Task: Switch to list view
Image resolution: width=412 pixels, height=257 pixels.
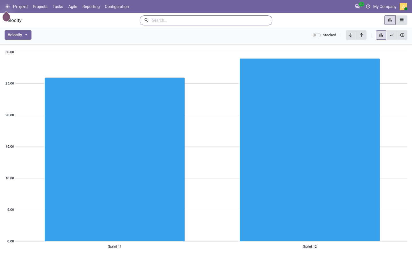Action: pyautogui.click(x=402, y=20)
